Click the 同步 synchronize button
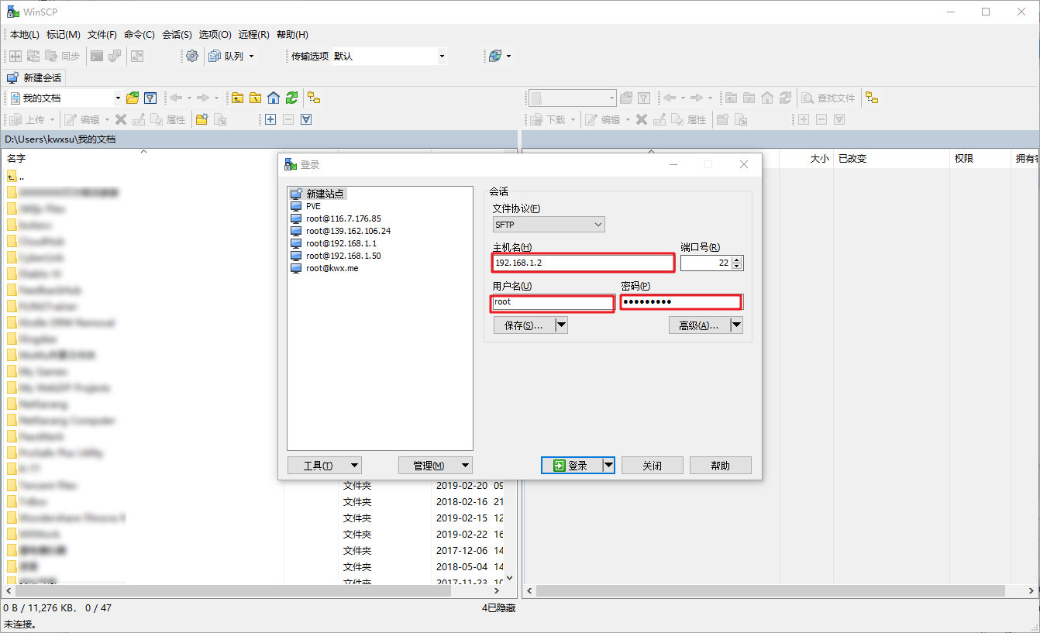Screen dimensions: 1040x633 61,56
